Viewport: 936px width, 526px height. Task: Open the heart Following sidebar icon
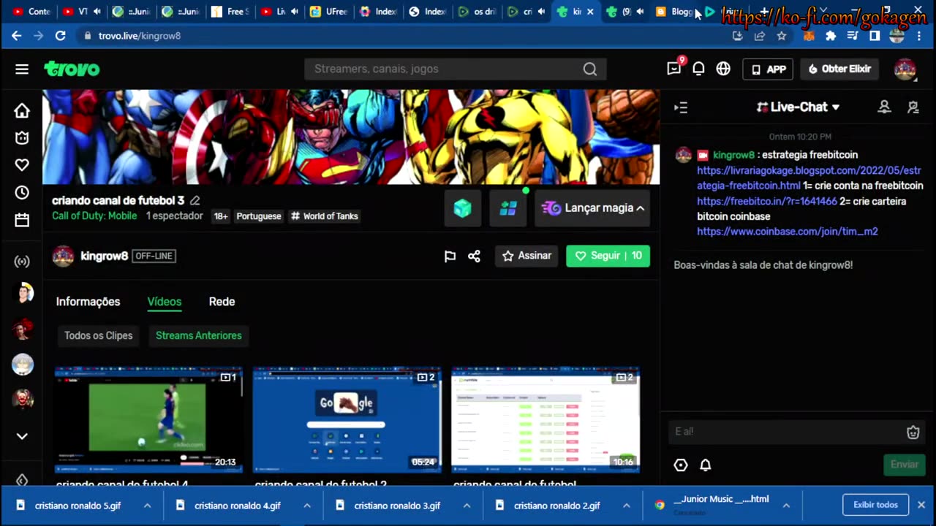click(x=22, y=165)
